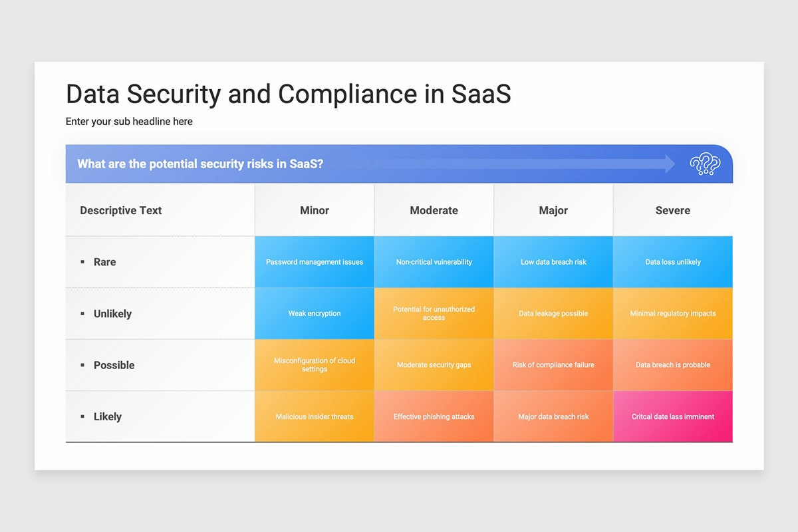798x532 pixels.
Task: Click the 'Enter your sub headline here' placeholder
Action: pos(128,122)
